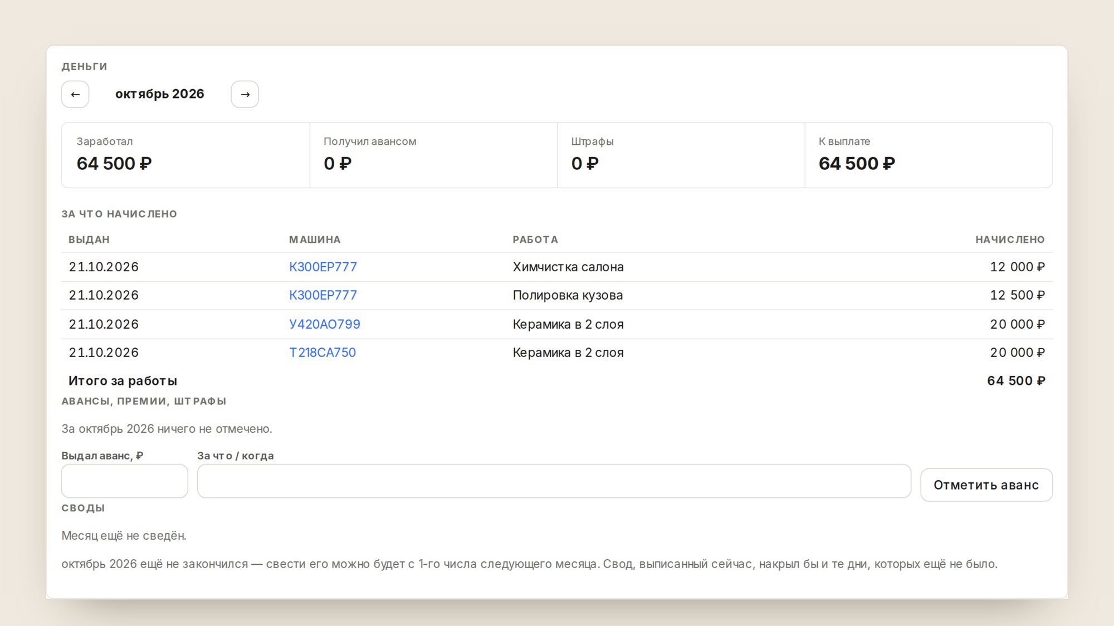Focus the За что / когда field

(x=554, y=481)
